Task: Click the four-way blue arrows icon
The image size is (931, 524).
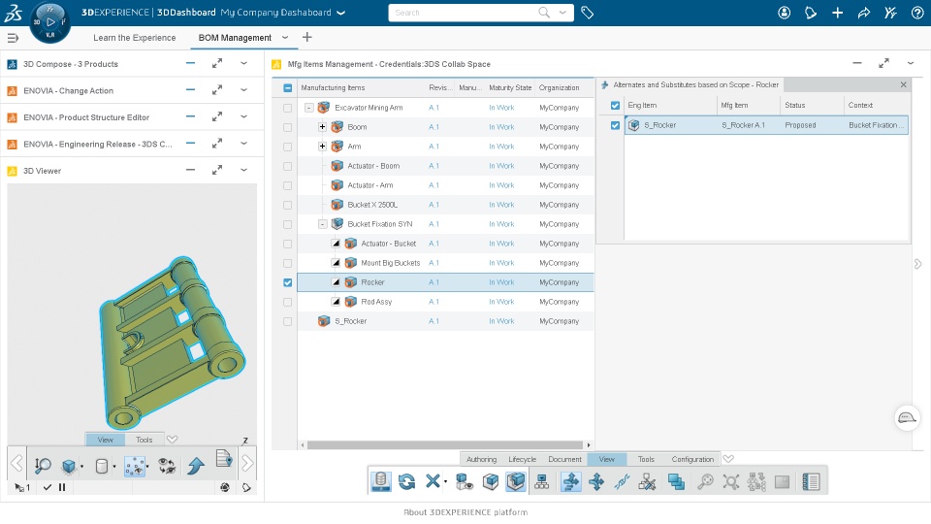Action: pyautogui.click(x=596, y=482)
